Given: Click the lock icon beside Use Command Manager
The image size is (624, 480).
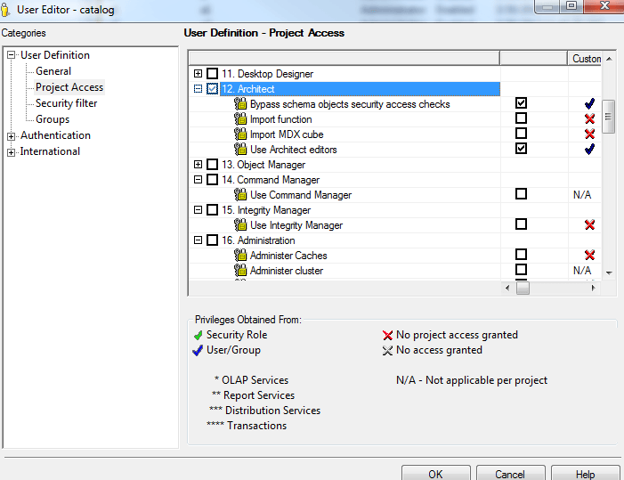Looking at the screenshot, I should (240, 195).
